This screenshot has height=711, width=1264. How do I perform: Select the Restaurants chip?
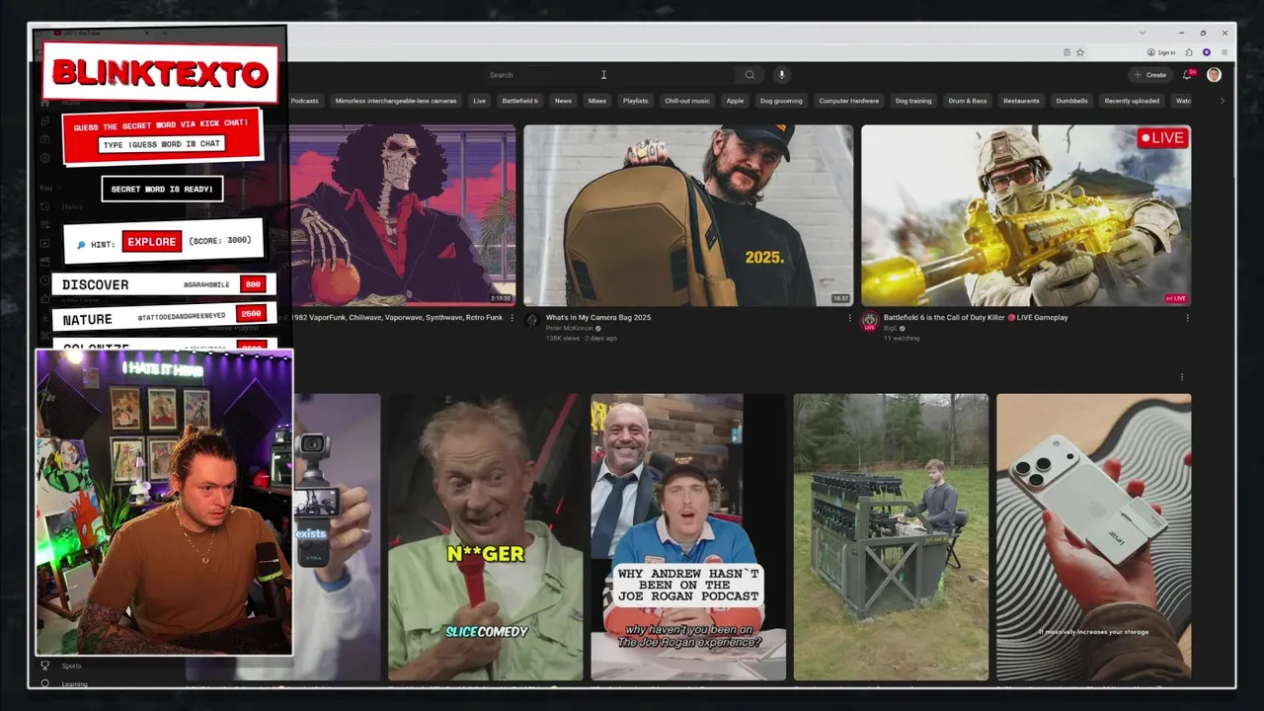tap(1021, 101)
